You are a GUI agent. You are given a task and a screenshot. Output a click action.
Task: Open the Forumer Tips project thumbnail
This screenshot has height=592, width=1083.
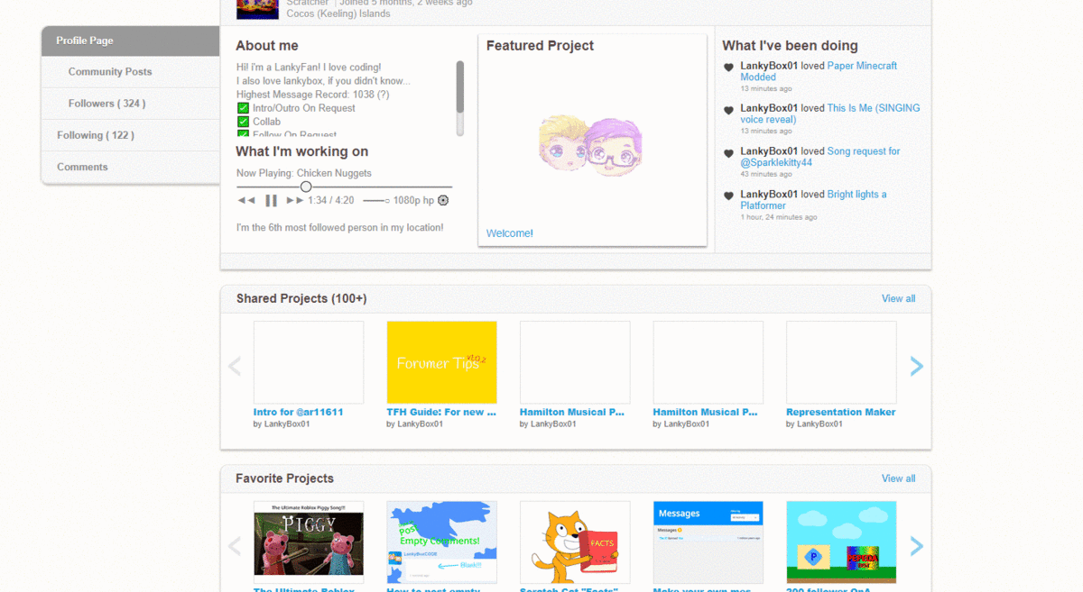pyautogui.click(x=441, y=362)
